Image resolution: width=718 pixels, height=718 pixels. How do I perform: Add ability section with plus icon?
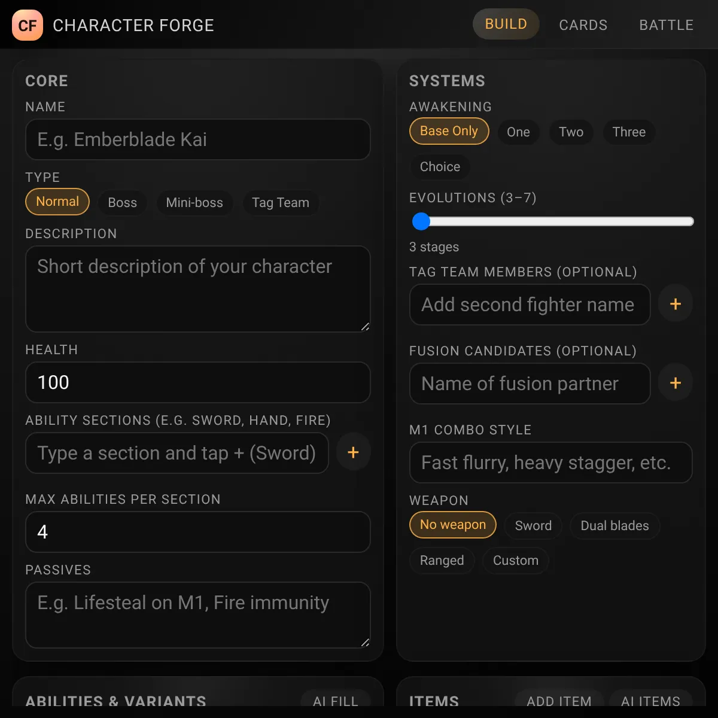tap(353, 452)
